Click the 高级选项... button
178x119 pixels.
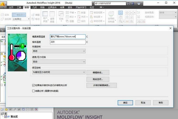click(98, 79)
